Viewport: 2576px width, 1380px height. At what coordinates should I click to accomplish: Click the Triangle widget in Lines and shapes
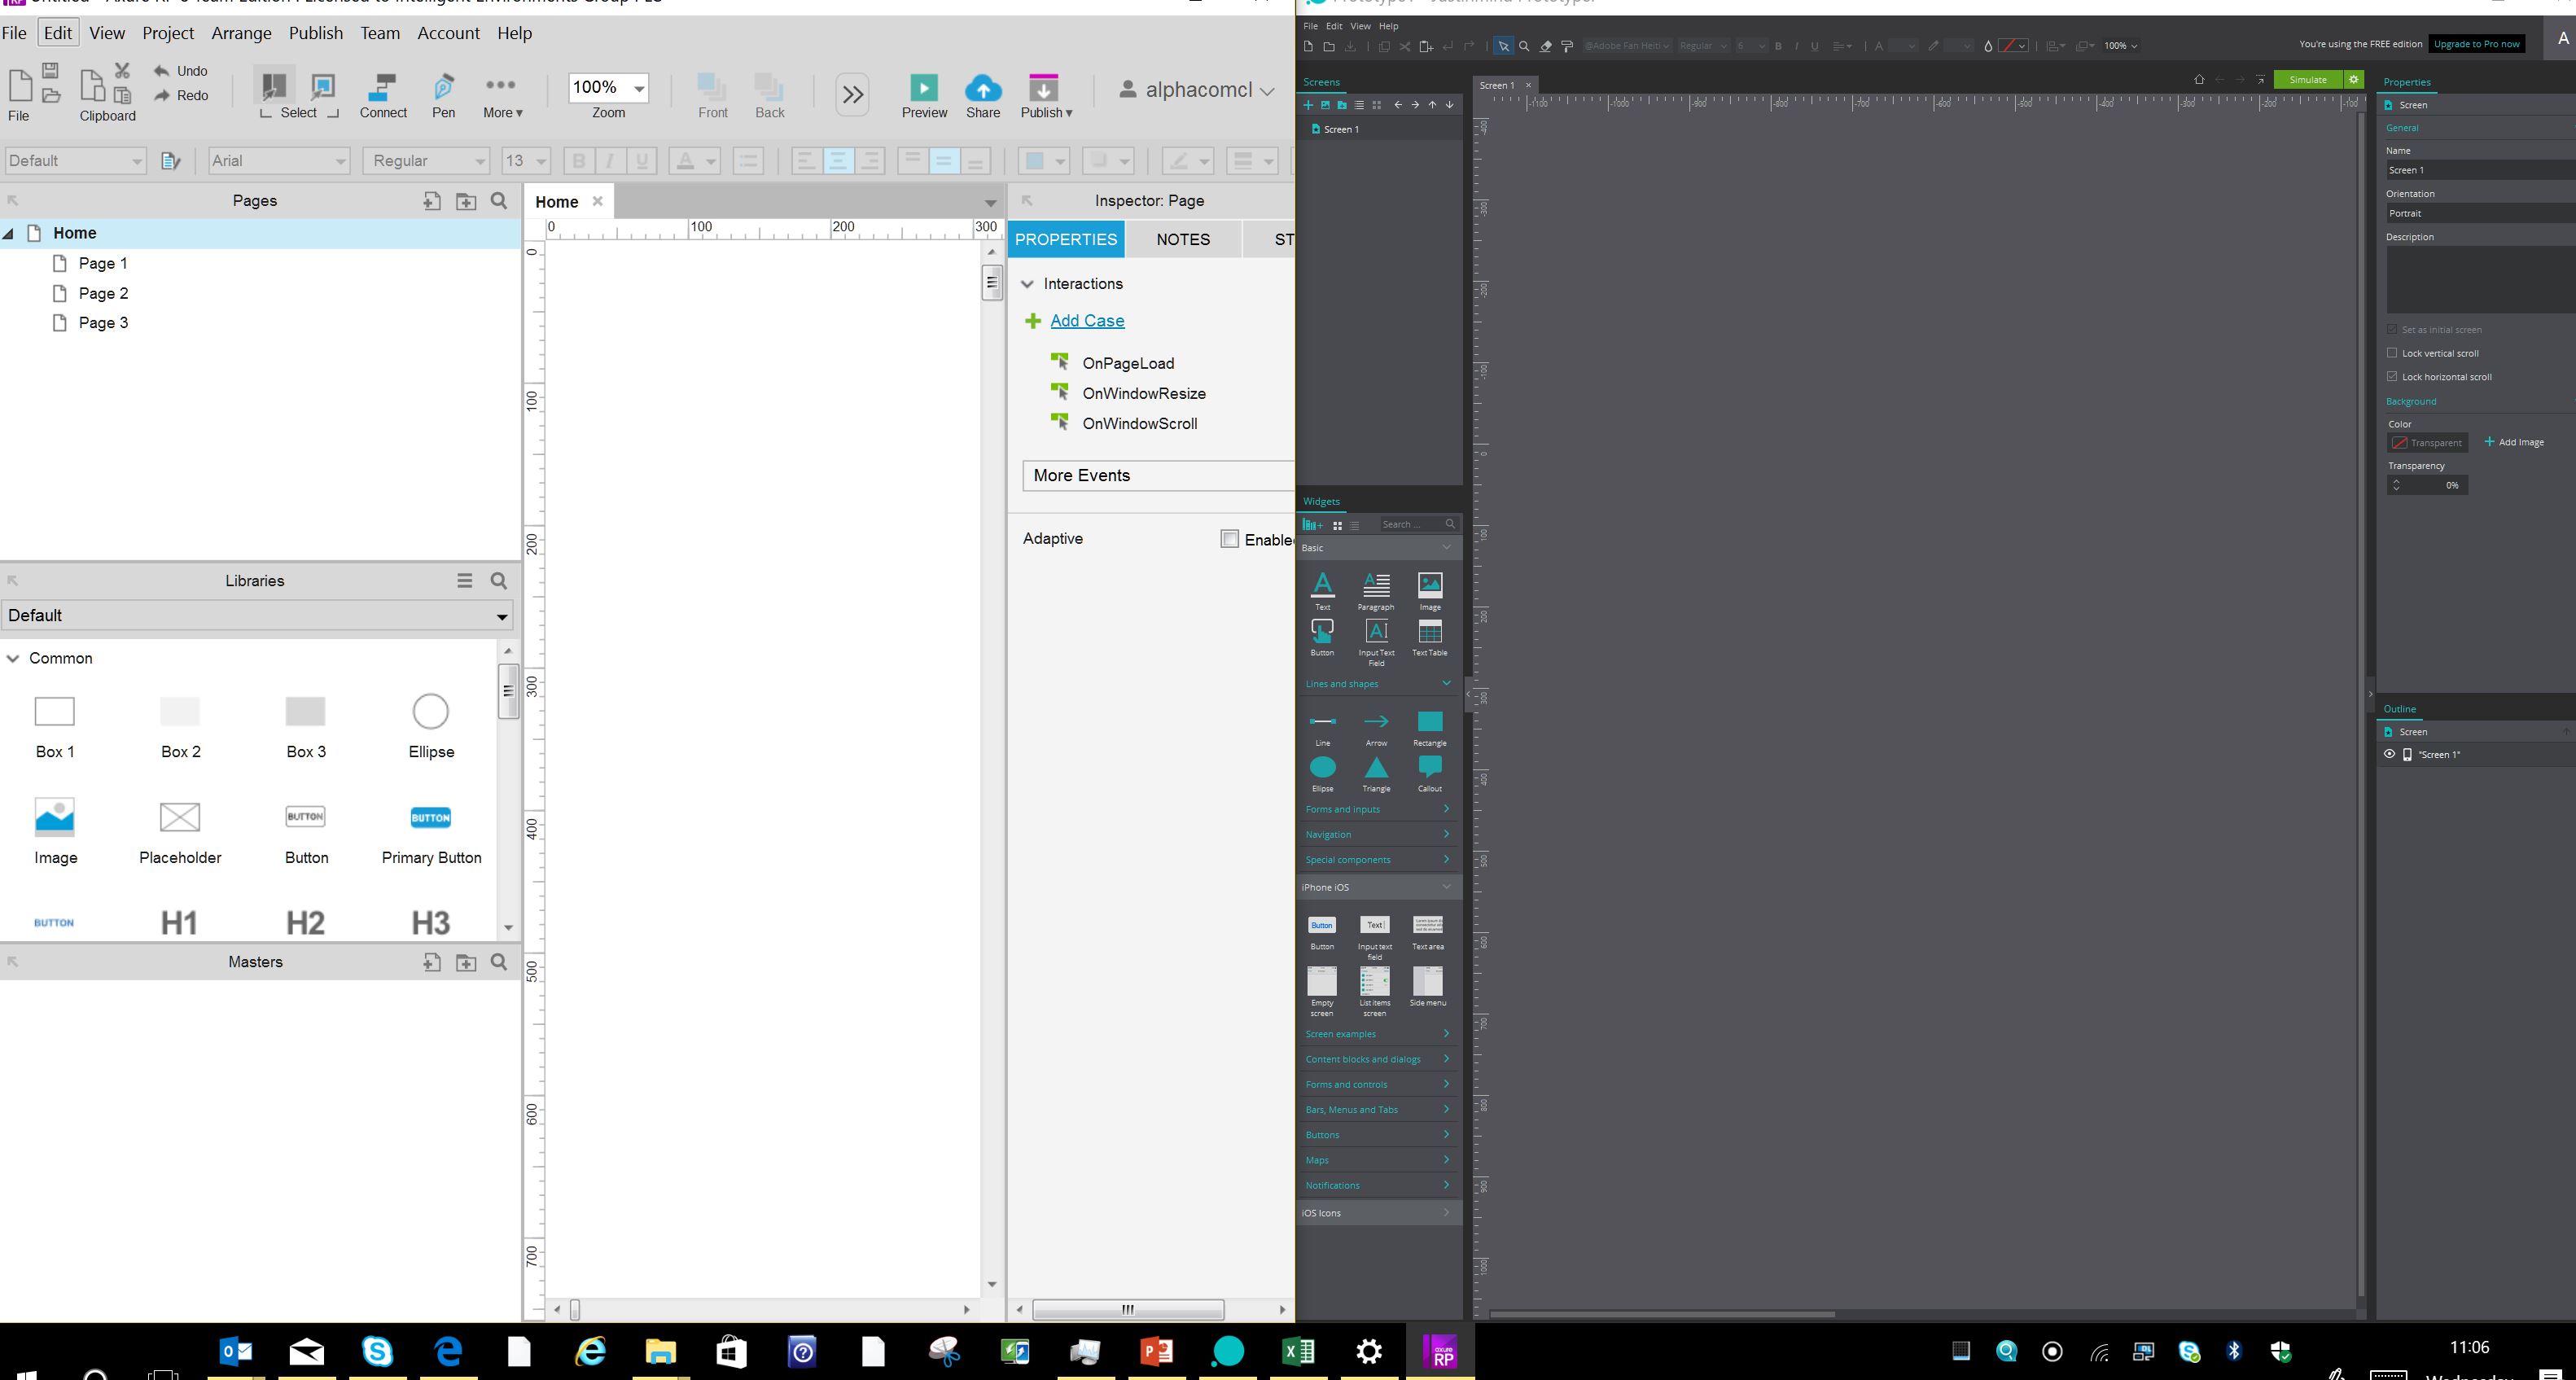(x=1376, y=768)
